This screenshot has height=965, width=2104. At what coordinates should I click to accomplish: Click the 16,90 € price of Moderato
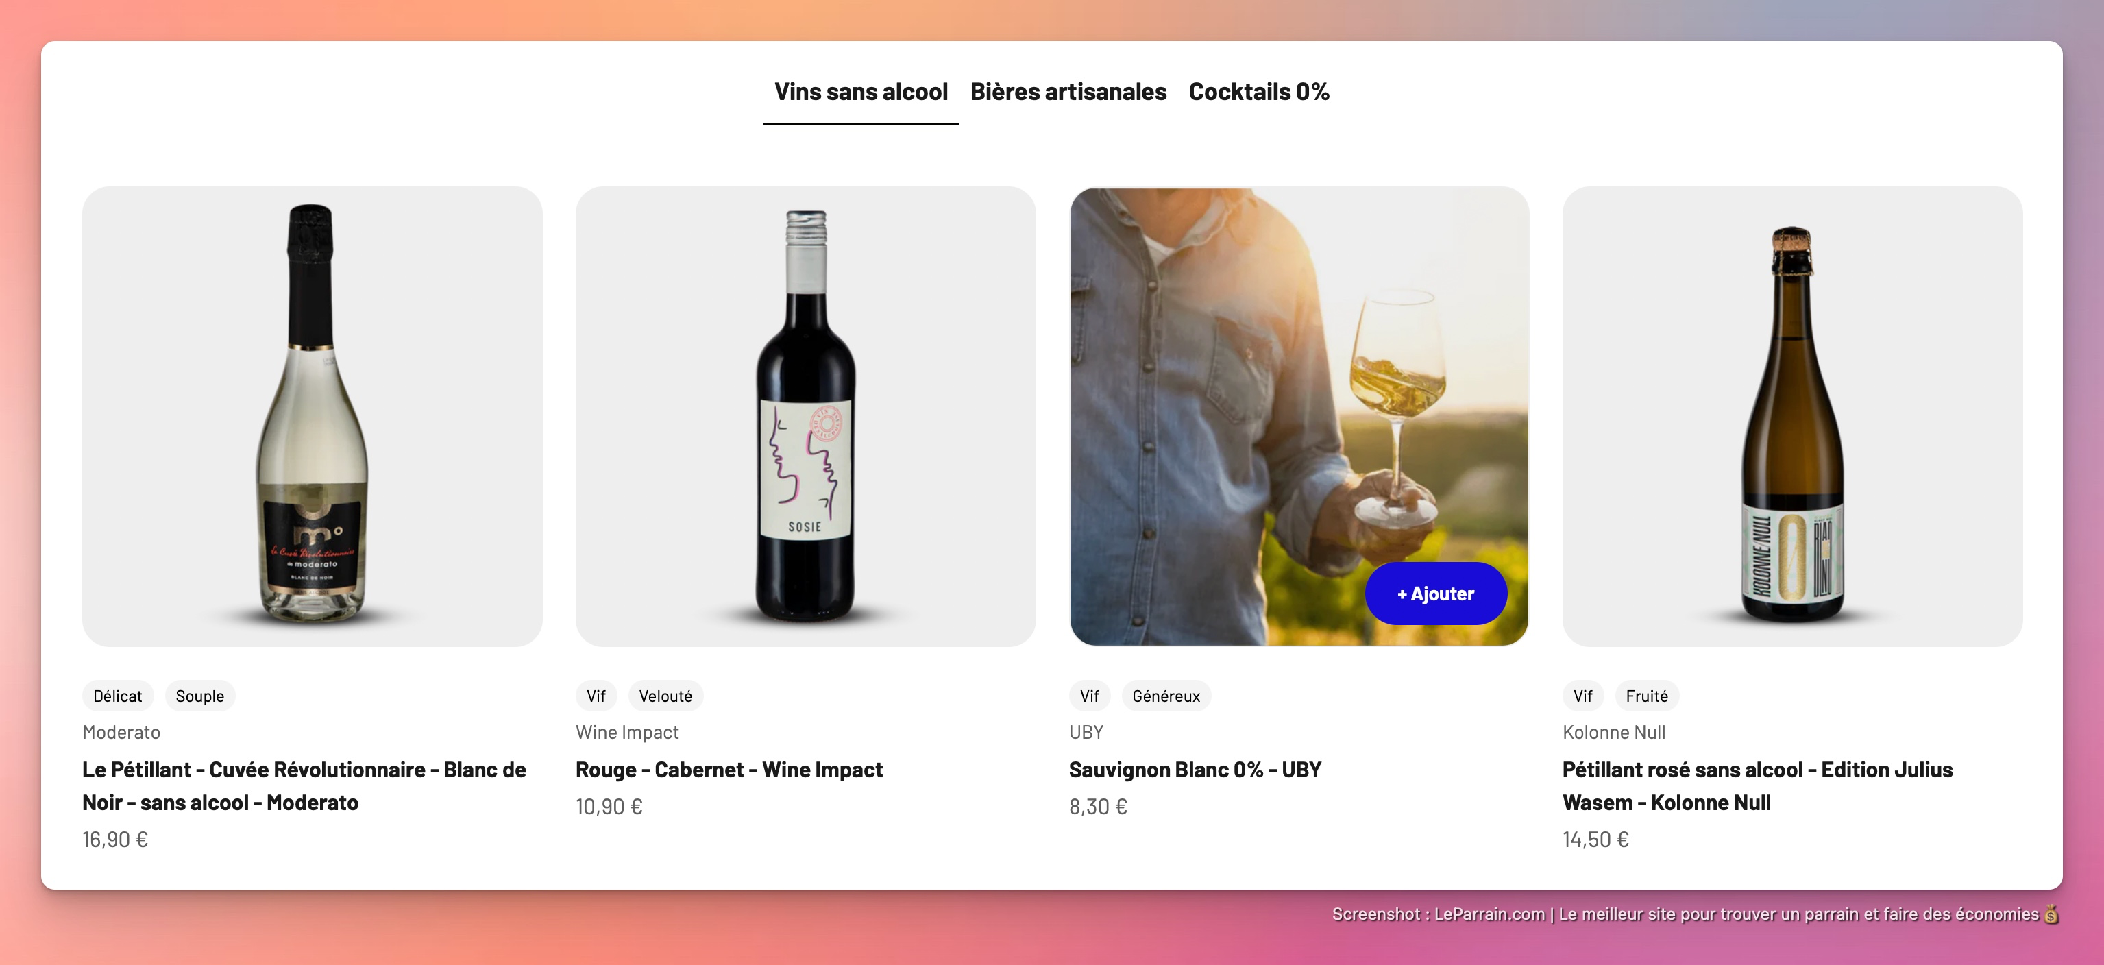click(115, 839)
